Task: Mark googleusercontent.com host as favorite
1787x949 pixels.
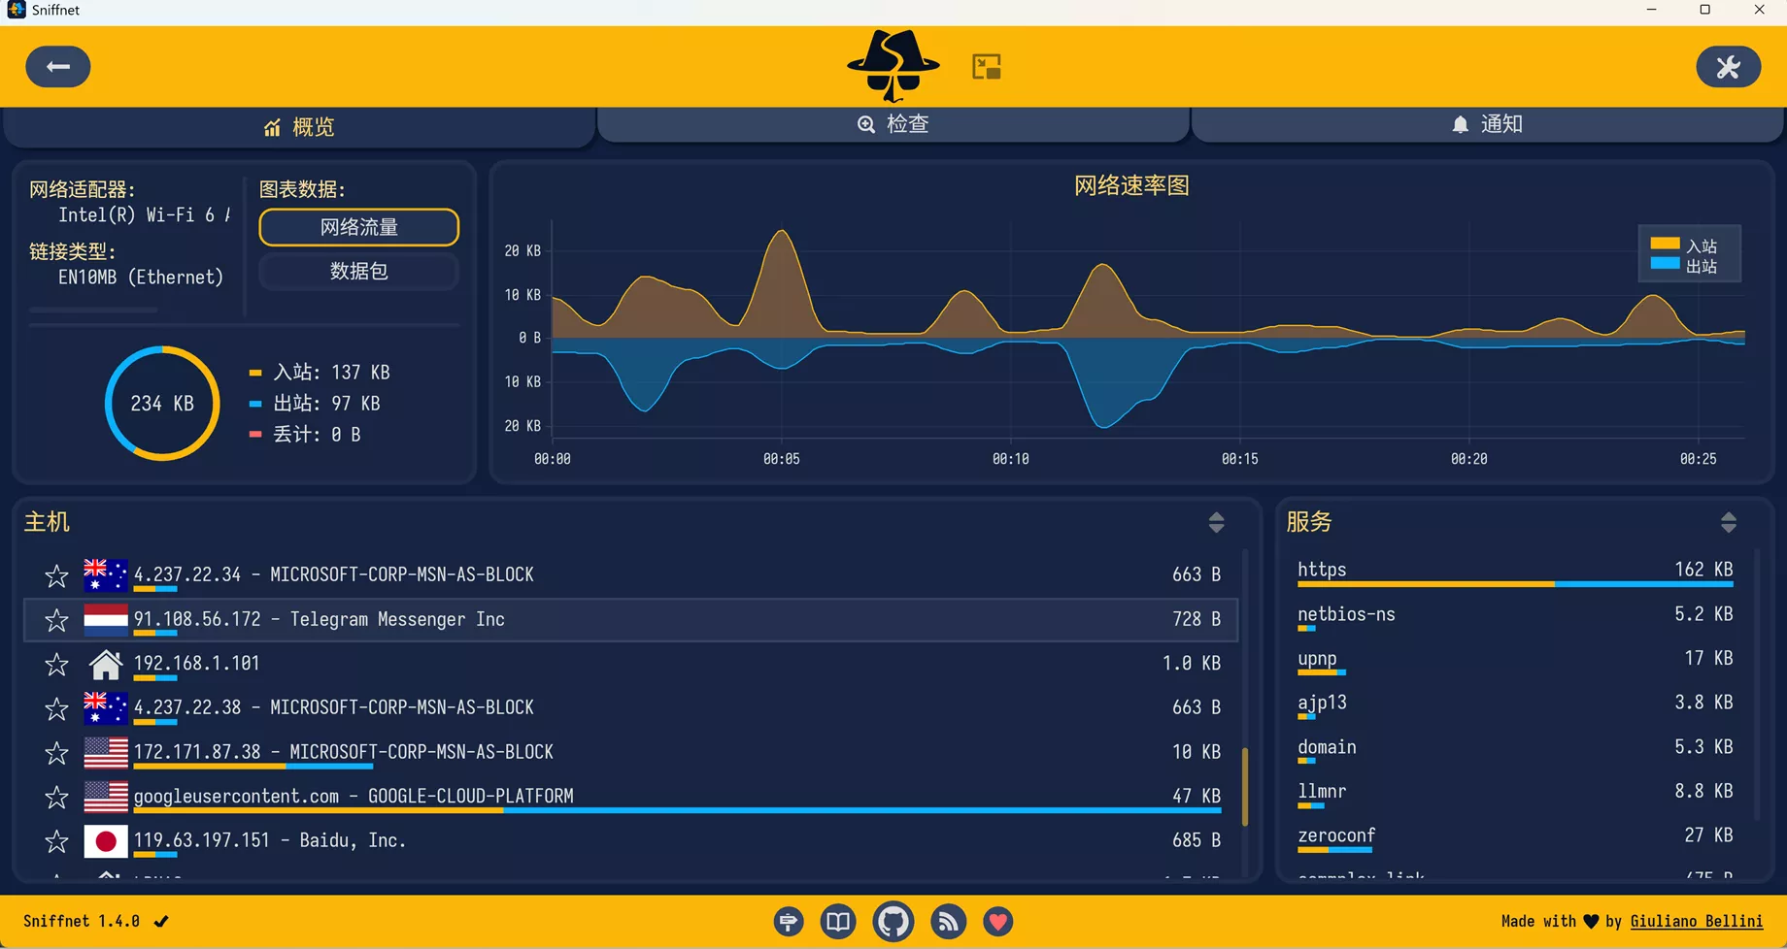Action: 56,797
